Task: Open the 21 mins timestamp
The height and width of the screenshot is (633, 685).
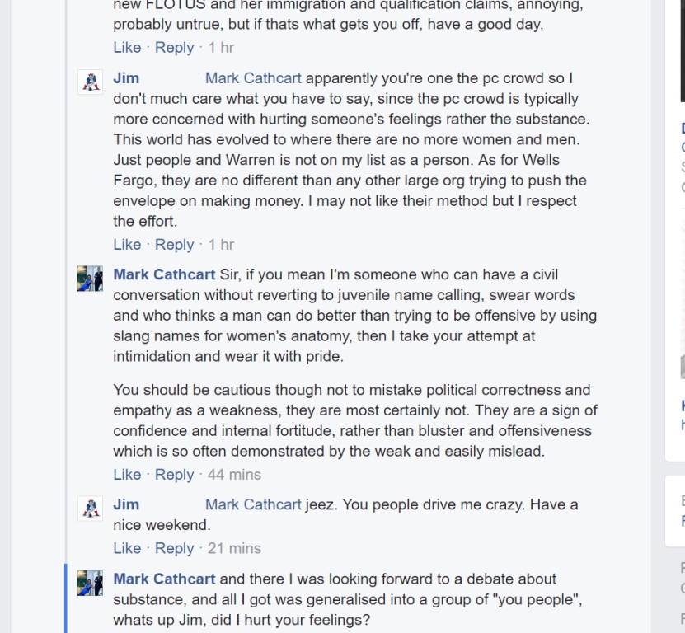Action: [x=234, y=548]
